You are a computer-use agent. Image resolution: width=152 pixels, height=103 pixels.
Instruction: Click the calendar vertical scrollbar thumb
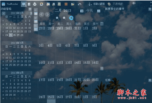coord(102,68)
